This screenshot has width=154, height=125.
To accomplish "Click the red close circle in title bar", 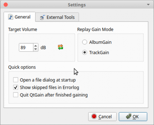I will tap(6, 5).
